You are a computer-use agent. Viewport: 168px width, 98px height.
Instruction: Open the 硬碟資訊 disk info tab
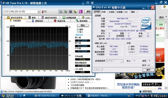point(38,21)
